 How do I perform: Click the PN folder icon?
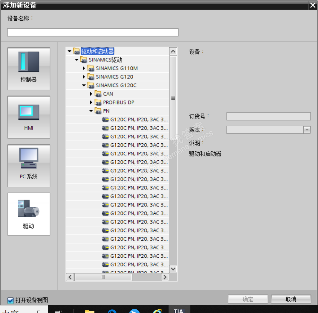[98, 111]
